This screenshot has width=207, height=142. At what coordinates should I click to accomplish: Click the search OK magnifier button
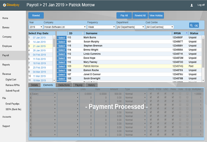pos(194,25)
